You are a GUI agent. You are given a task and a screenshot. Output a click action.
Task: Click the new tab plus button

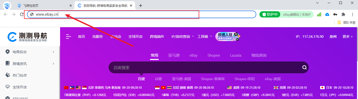(x=141, y=6)
